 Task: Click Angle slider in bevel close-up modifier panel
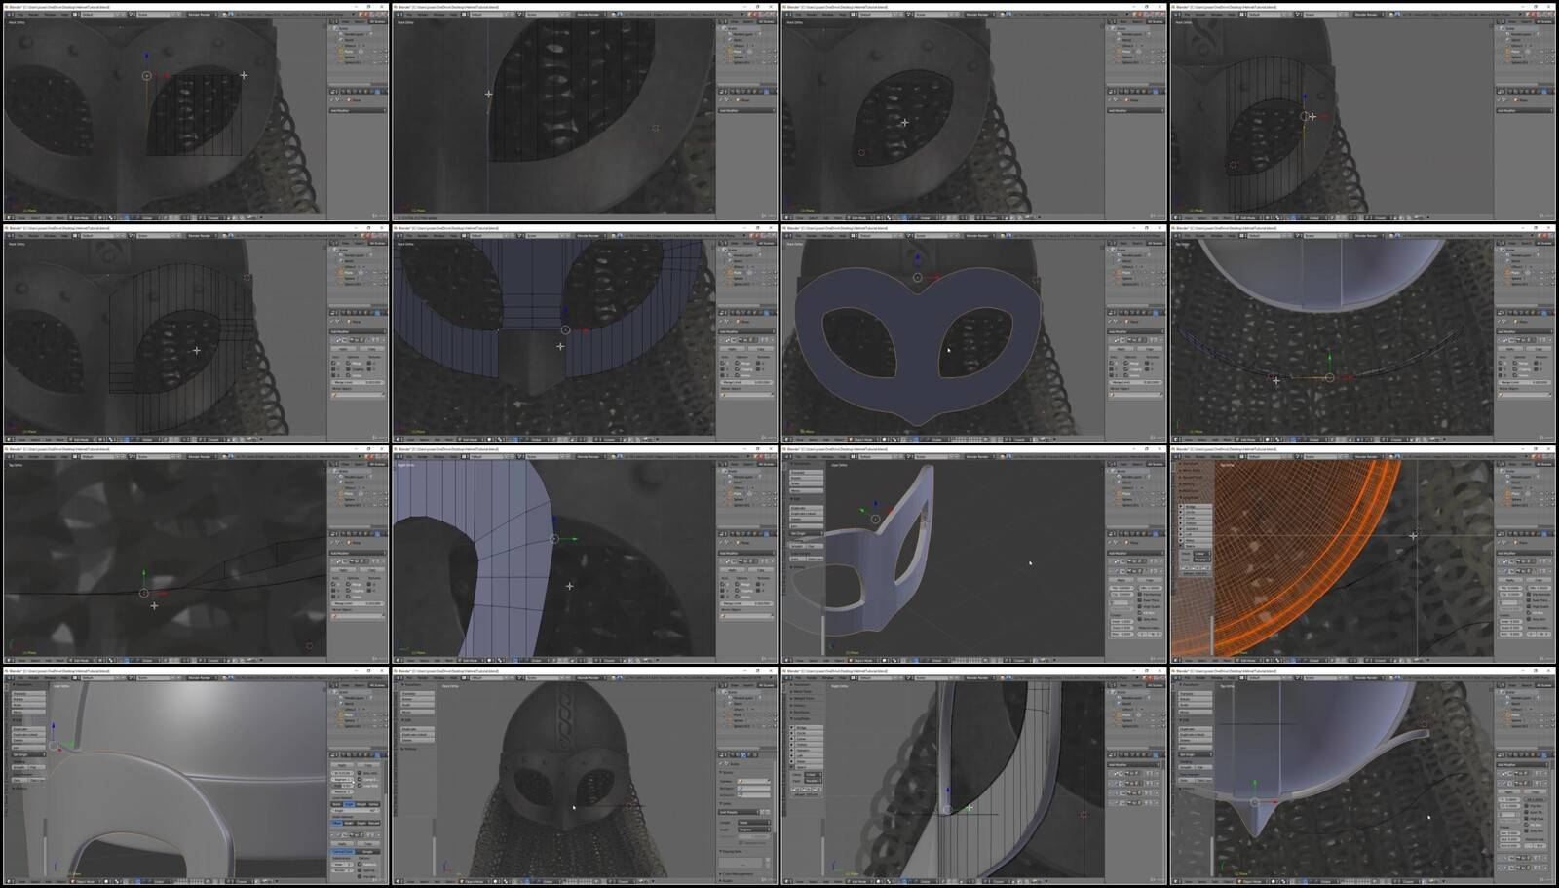[356, 810]
